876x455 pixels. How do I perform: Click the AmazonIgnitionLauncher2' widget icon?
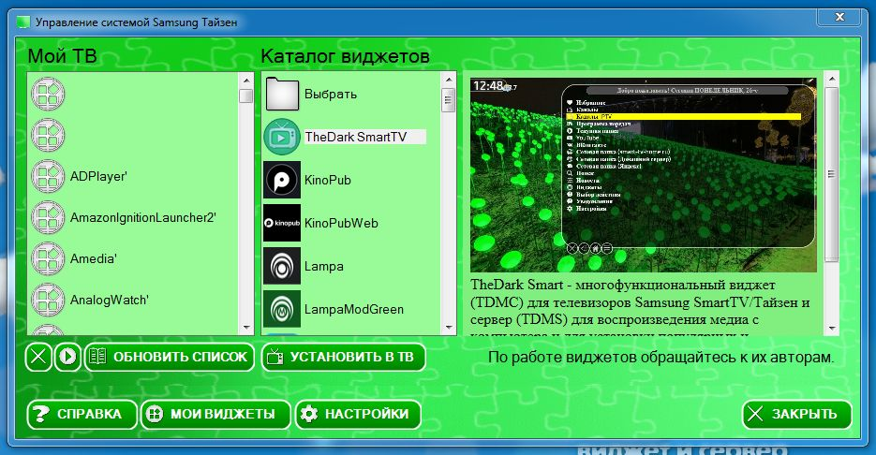pos(48,218)
